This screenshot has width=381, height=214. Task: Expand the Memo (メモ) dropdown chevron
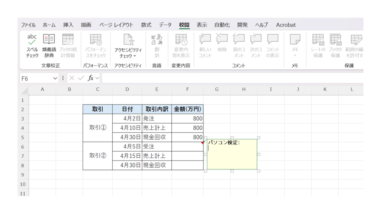(x=295, y=56)
